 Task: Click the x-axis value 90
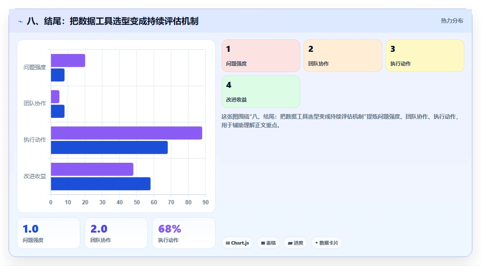206,202
